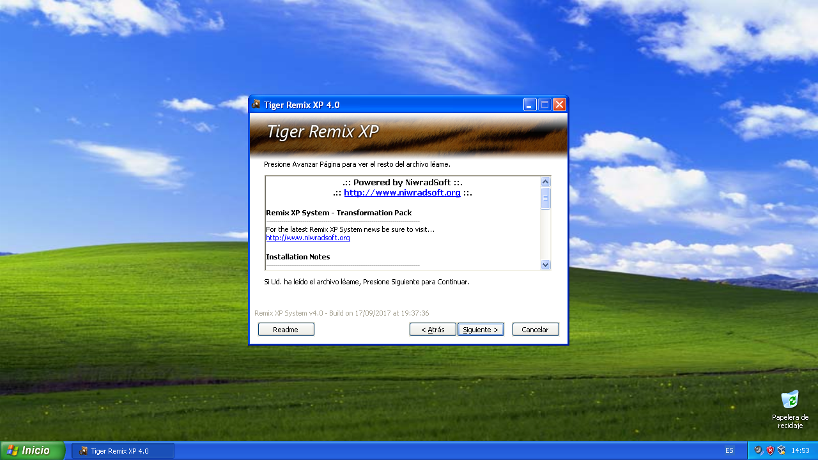Click the 14:53 system clock
Viewport: 818px width, 460px height.
coord(800,450)
